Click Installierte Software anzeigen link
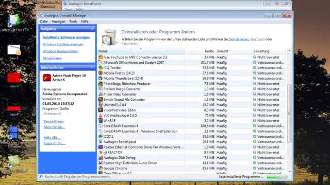Viewport: 330px width, 185px height. [66, 37]
